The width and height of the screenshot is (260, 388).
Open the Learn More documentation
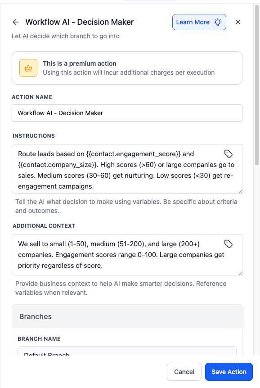click(x=194, y=22)
